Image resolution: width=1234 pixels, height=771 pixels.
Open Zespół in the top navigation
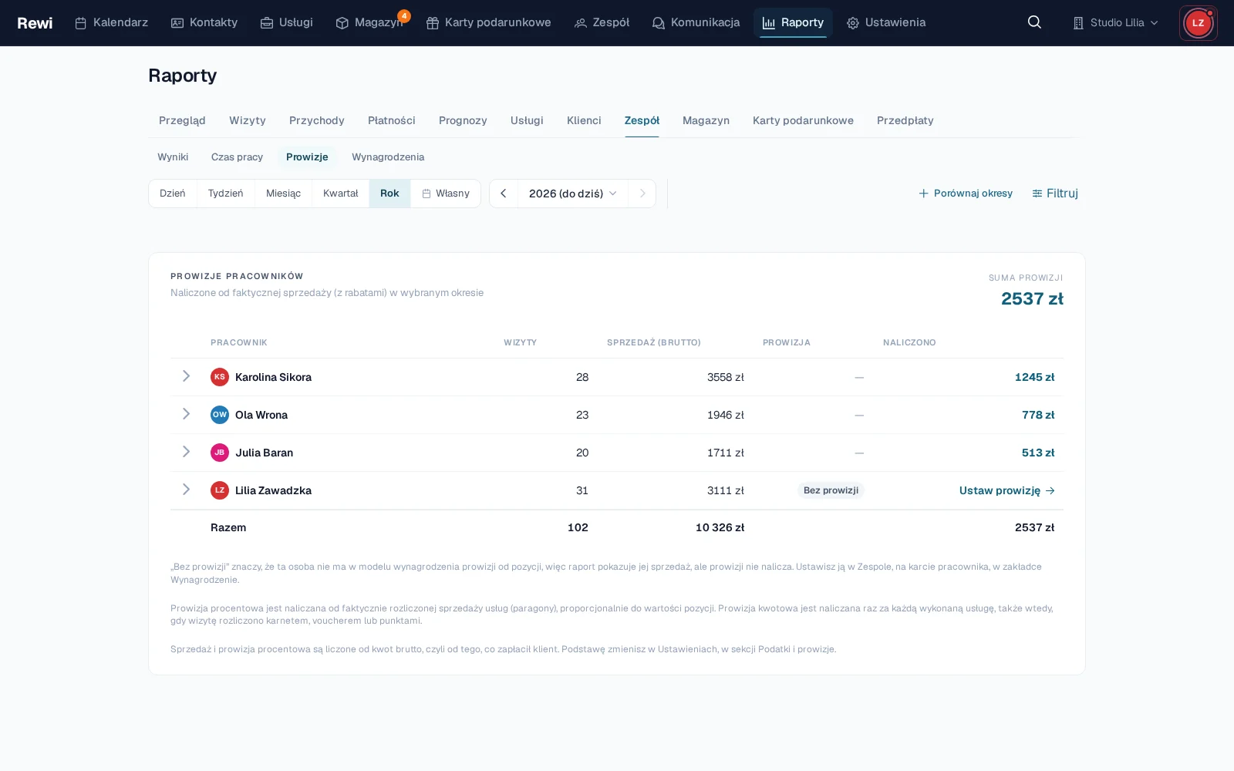click(x=602, y=22)
